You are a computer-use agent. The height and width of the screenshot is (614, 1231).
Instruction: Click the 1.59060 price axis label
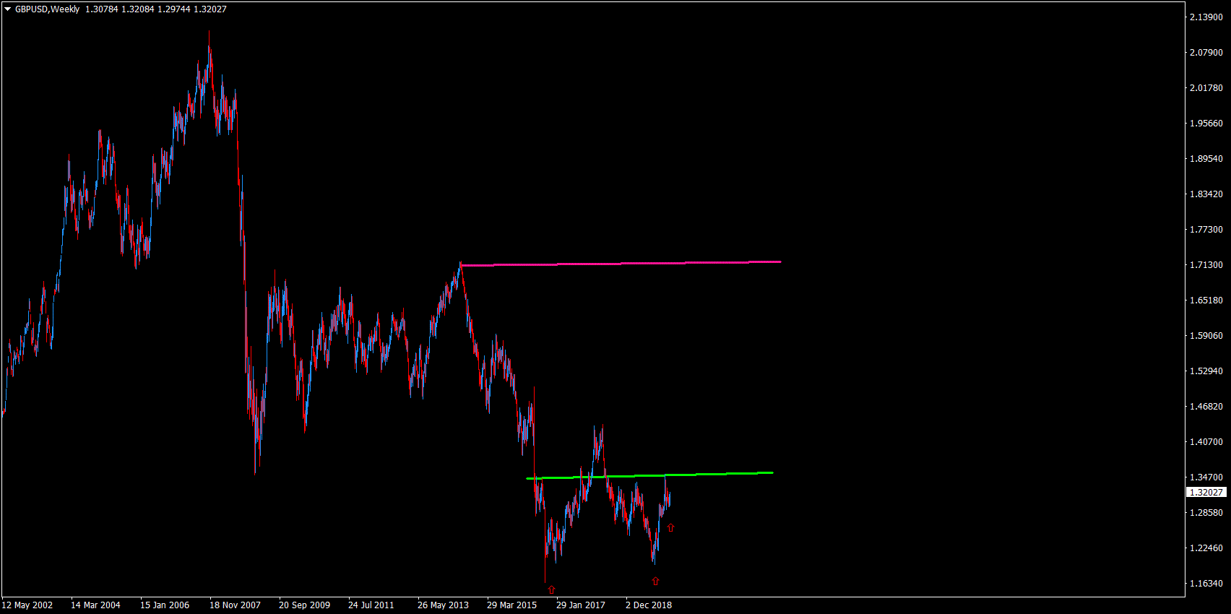point(1206,336)
